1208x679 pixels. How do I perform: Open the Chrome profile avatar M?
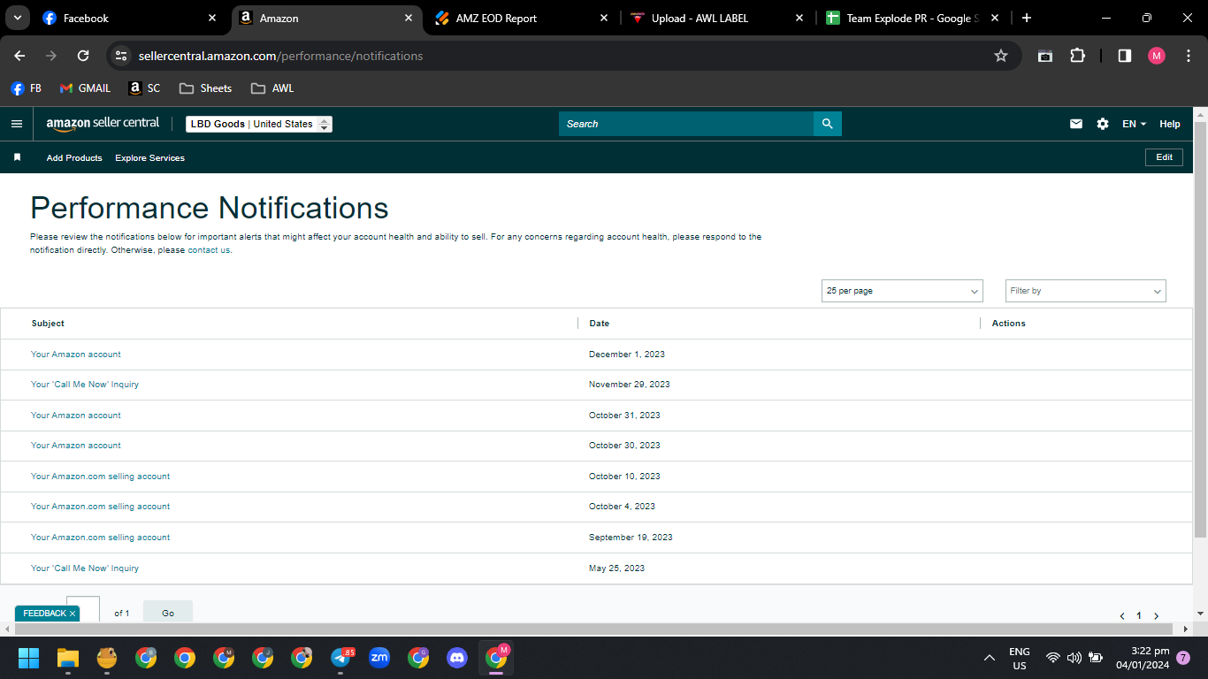(x=1157, y=56)
